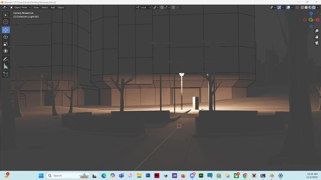The image size is (321, 180).
Task: Choose the Move tool
Action: [x=5, y=30]
